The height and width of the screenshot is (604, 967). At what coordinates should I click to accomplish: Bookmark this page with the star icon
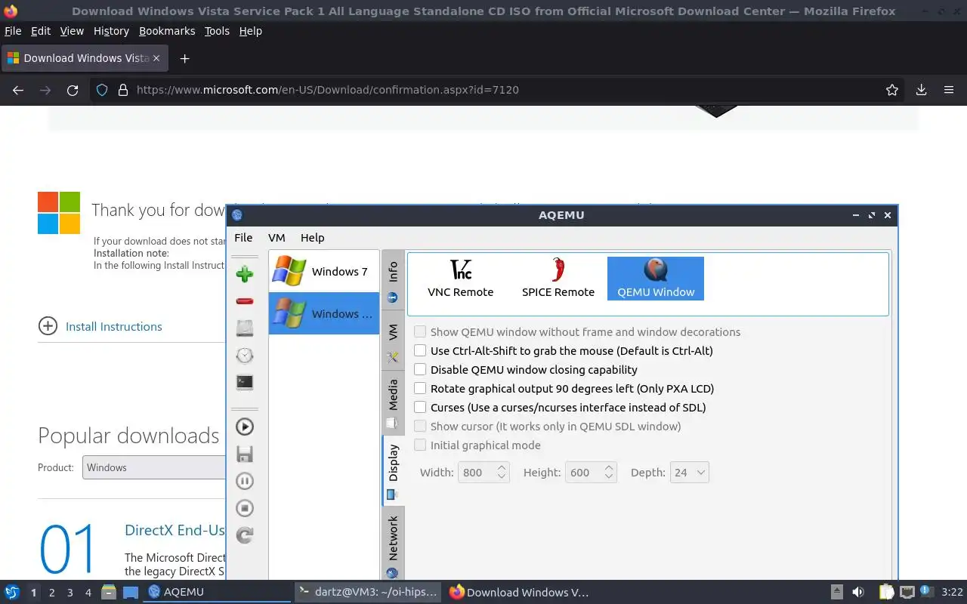(892, 90)
